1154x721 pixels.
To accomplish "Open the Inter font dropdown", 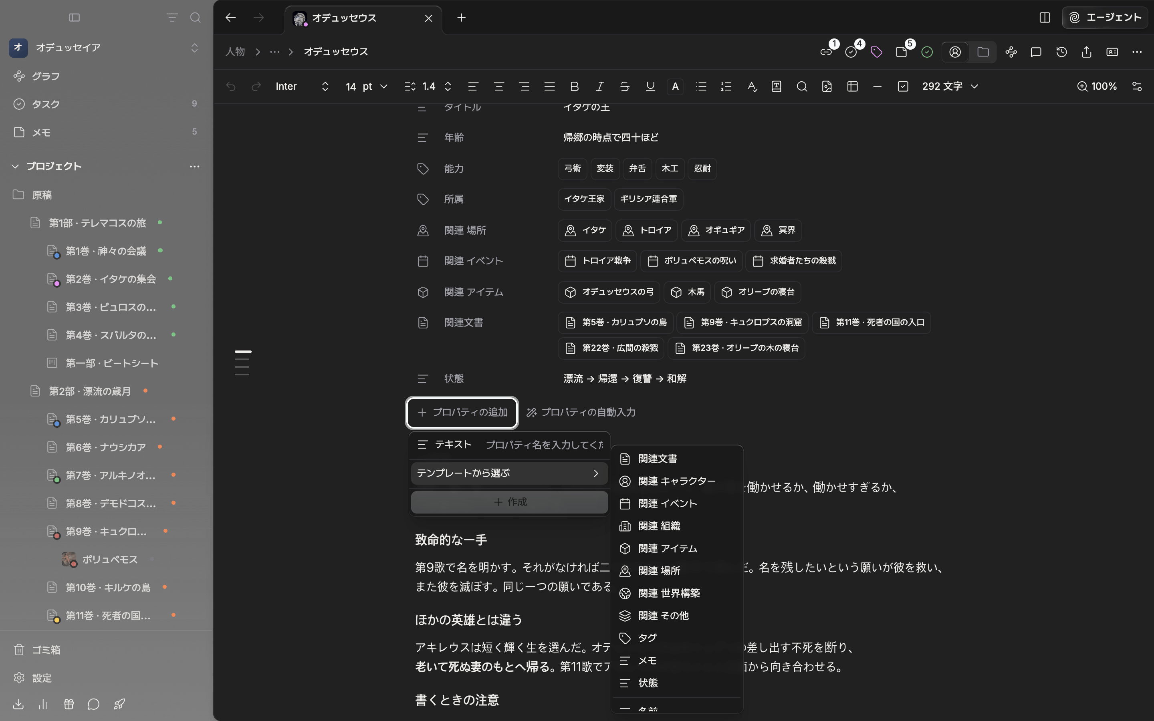I will (303, 86).
